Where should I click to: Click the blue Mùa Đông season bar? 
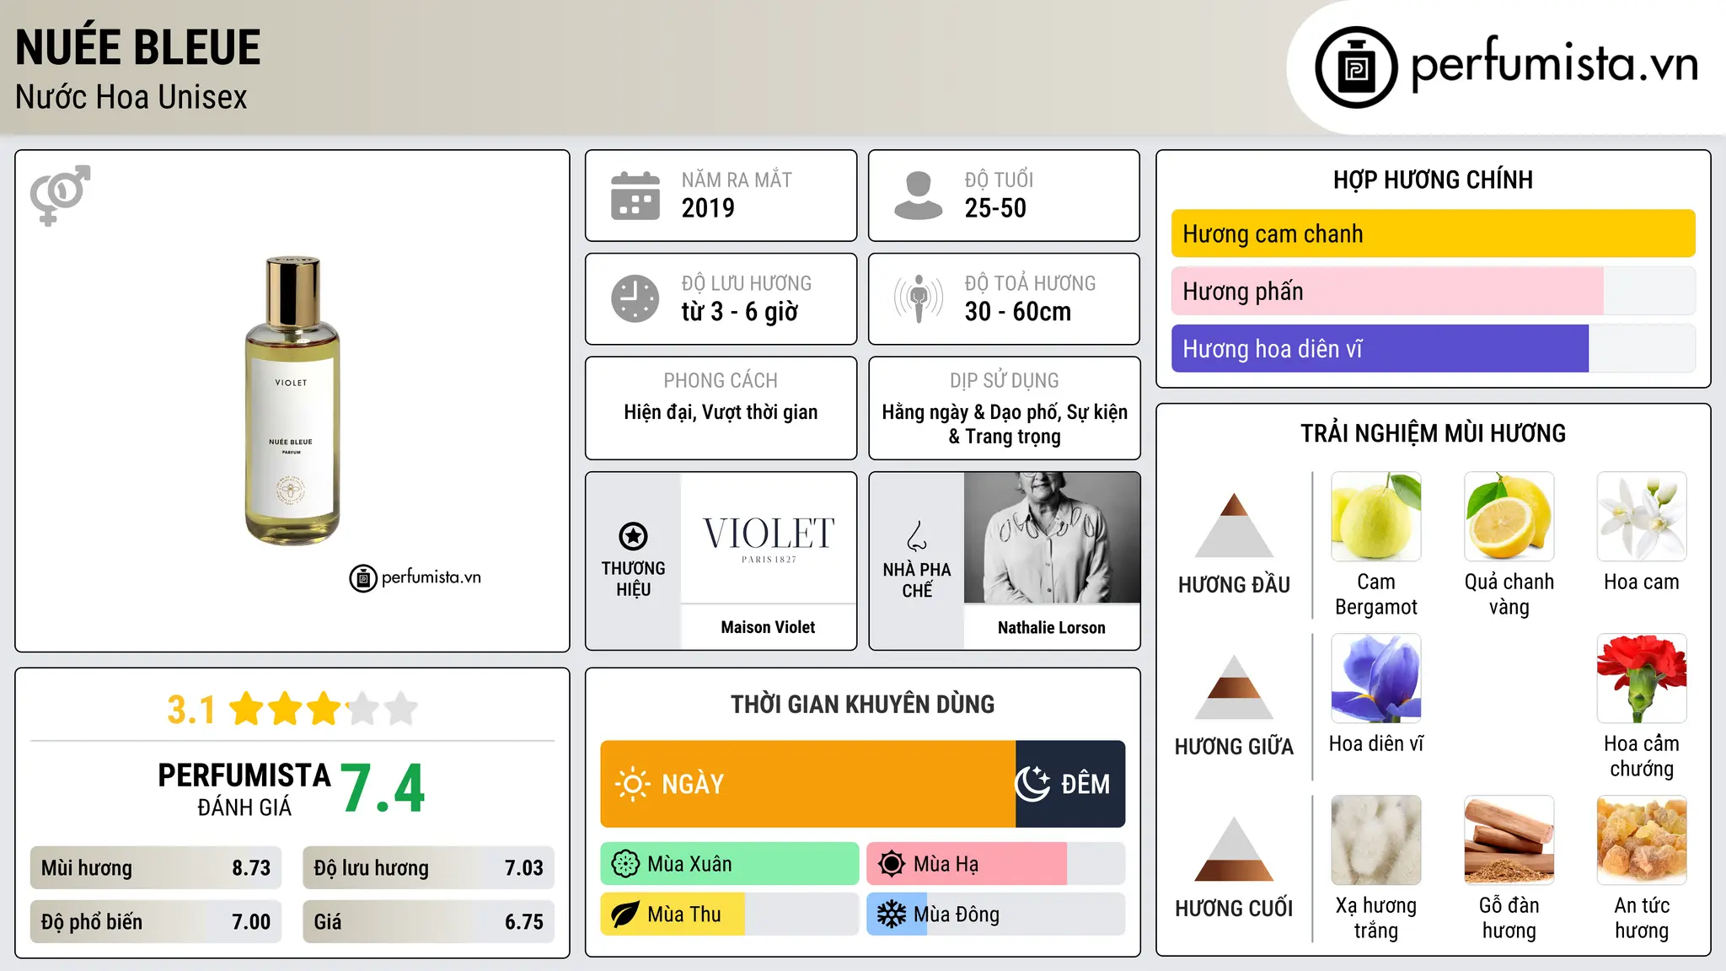click(x=897, y=915)
